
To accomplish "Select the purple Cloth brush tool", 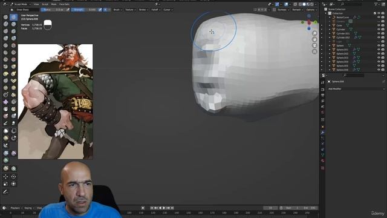I will coord(5,102).
